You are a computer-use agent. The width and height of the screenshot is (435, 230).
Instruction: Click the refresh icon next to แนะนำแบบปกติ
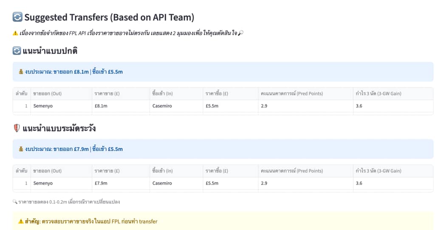(x=17, y=51)
